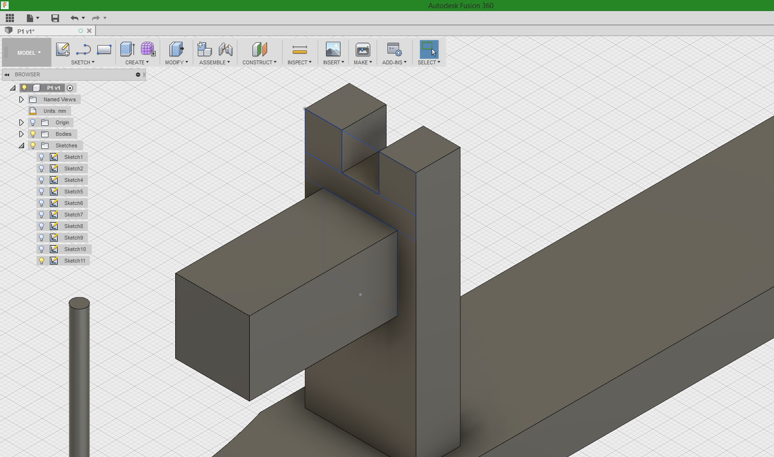The image size is (774, 457).
Task: Open the INSERT menu
Action: (x=333, y=62)
